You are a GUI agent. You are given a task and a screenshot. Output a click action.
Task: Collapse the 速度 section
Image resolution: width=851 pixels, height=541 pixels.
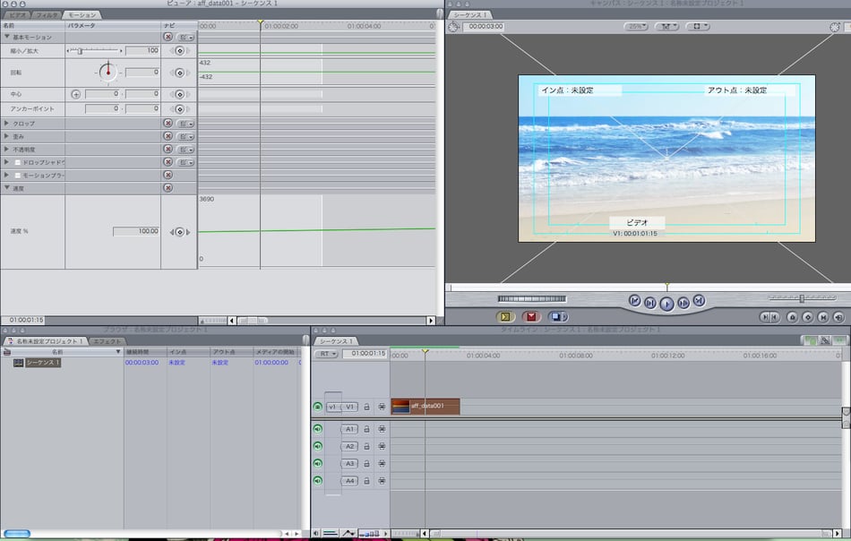point(7,188)
